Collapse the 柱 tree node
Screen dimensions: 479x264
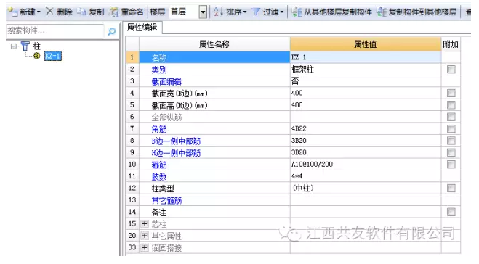[14, 46]
